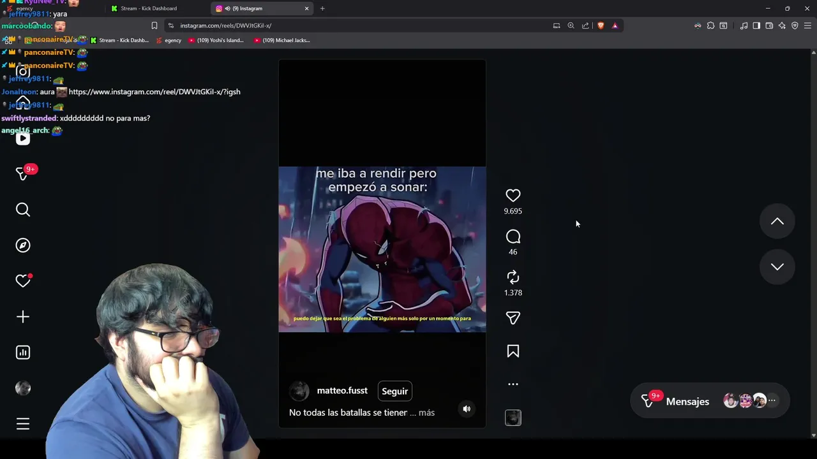Image resolution: width=817 pixels, height=459 pixels.
Task: Follow matteo.fusst with Seguir button
Action: [394, 391]
